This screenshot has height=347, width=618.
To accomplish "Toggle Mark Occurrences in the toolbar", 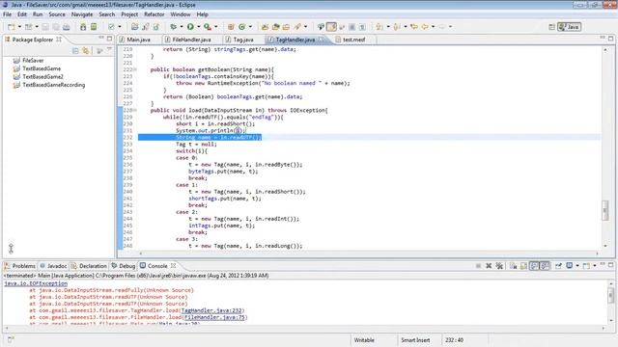I will coord(332,27).
